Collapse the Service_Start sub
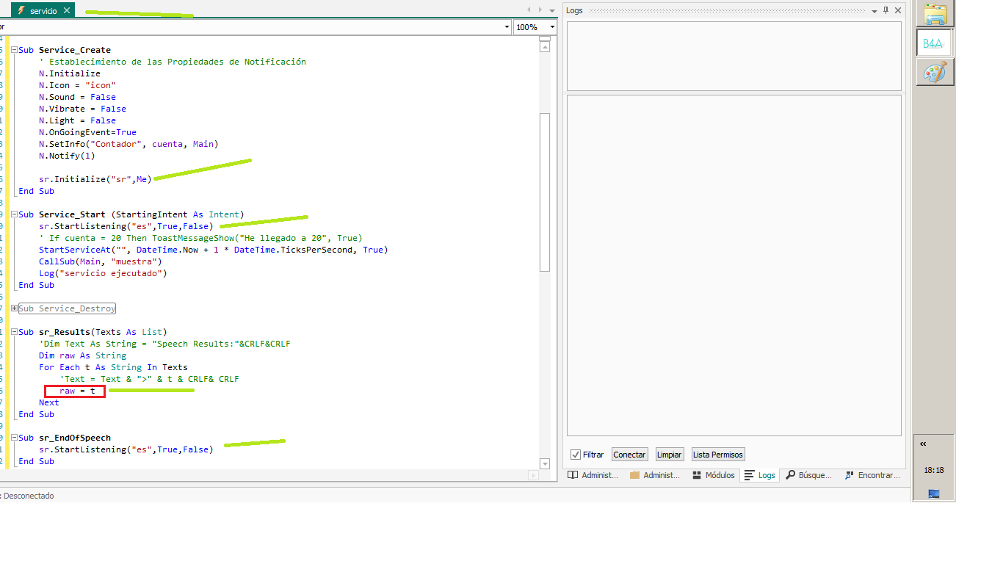Viewport: 1003px width, 564px height. click(x=14, y=214)
